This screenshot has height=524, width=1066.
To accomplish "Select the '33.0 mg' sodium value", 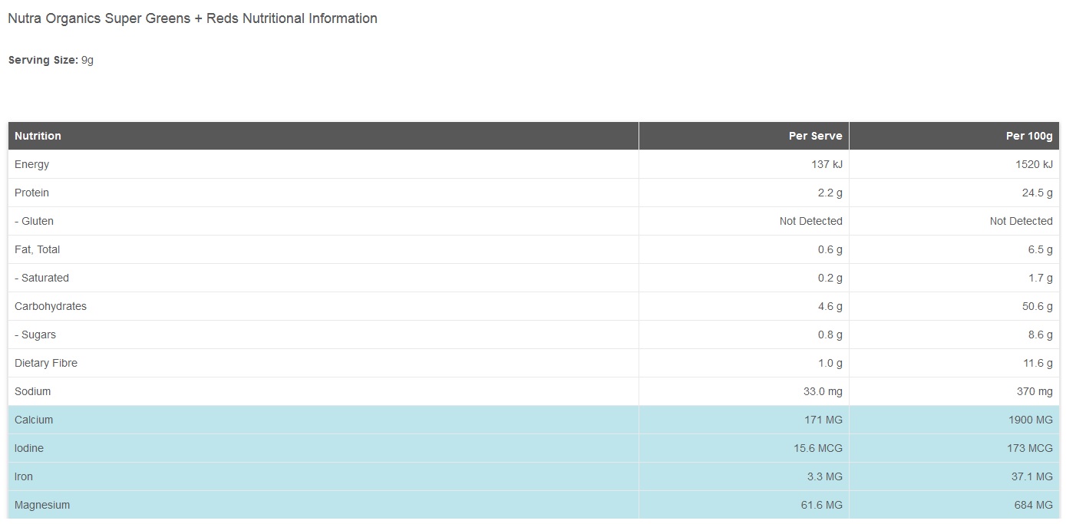I will [823, 391].
